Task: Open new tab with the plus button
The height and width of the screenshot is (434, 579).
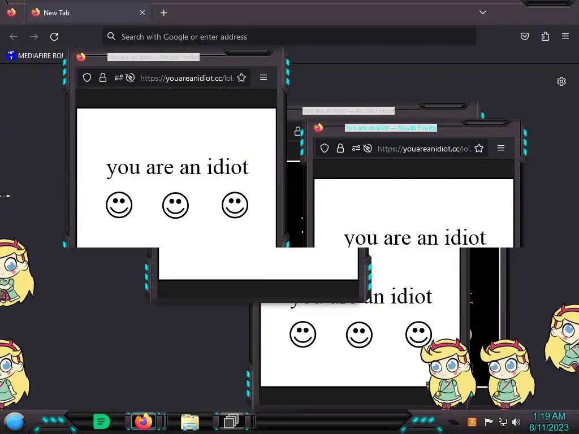Action: [163, 13]
